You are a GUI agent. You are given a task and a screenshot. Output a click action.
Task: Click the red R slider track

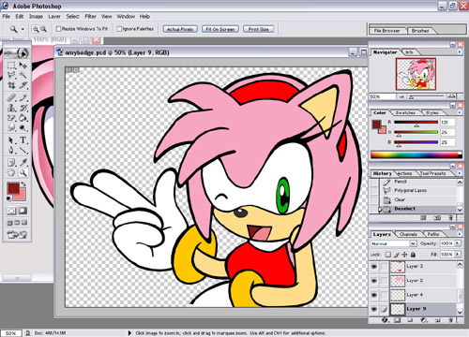tap(416, 123)
